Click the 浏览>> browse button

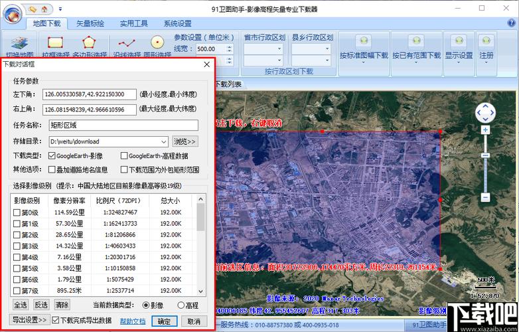coord(185,141)
